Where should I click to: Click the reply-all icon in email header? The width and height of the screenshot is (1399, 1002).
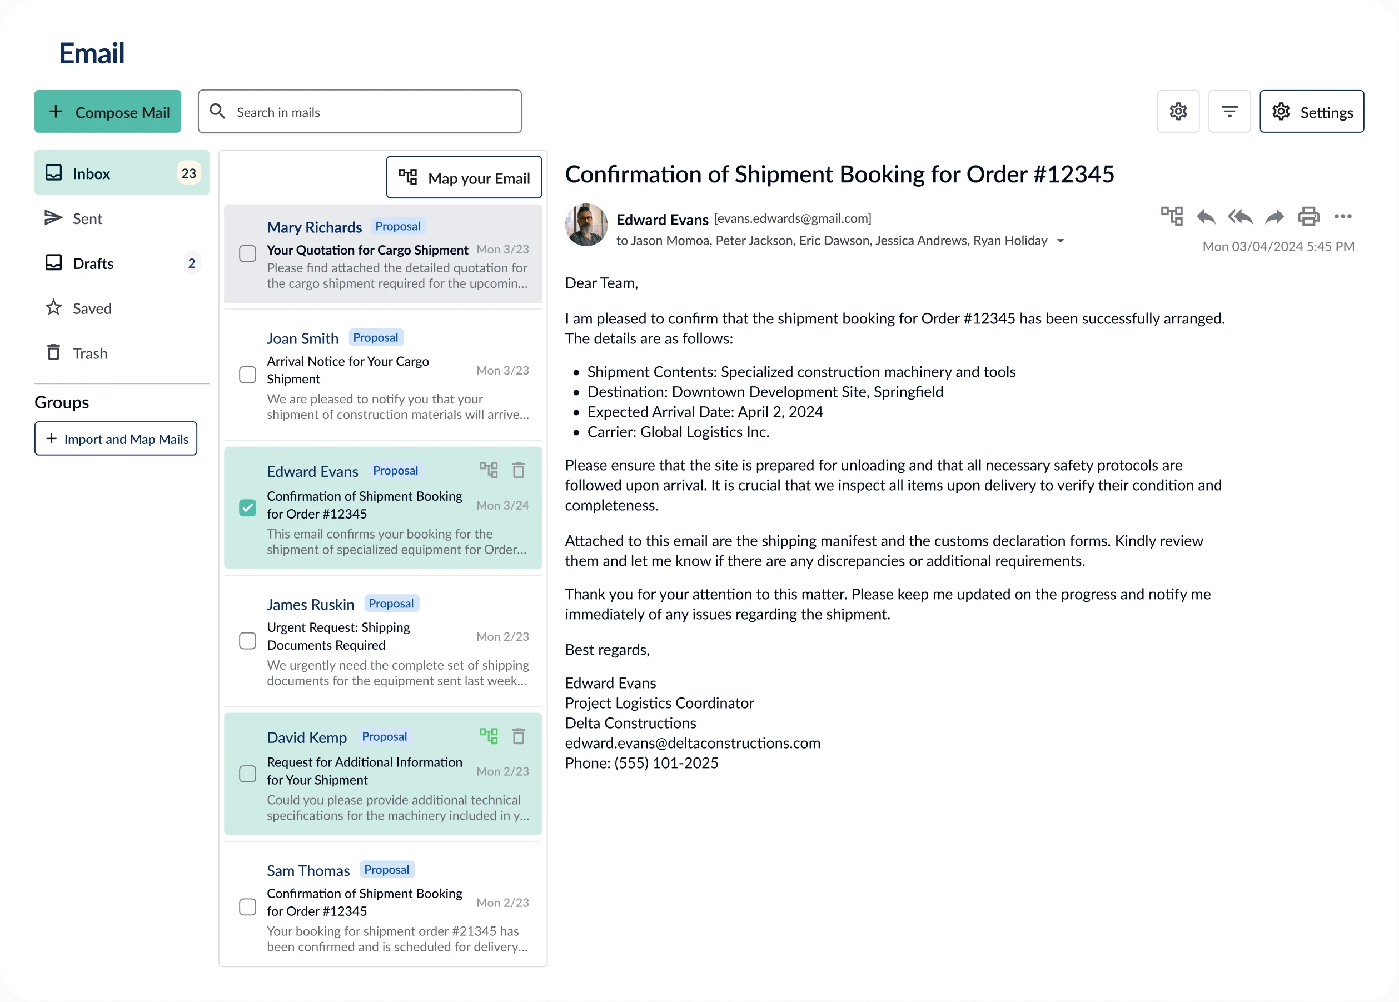pyautogui.click(x=1240, y=217)
